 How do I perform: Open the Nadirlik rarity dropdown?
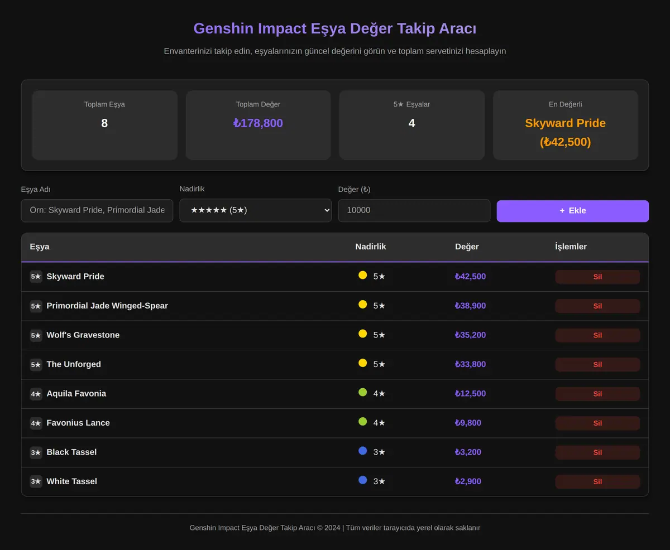(255, 210)
